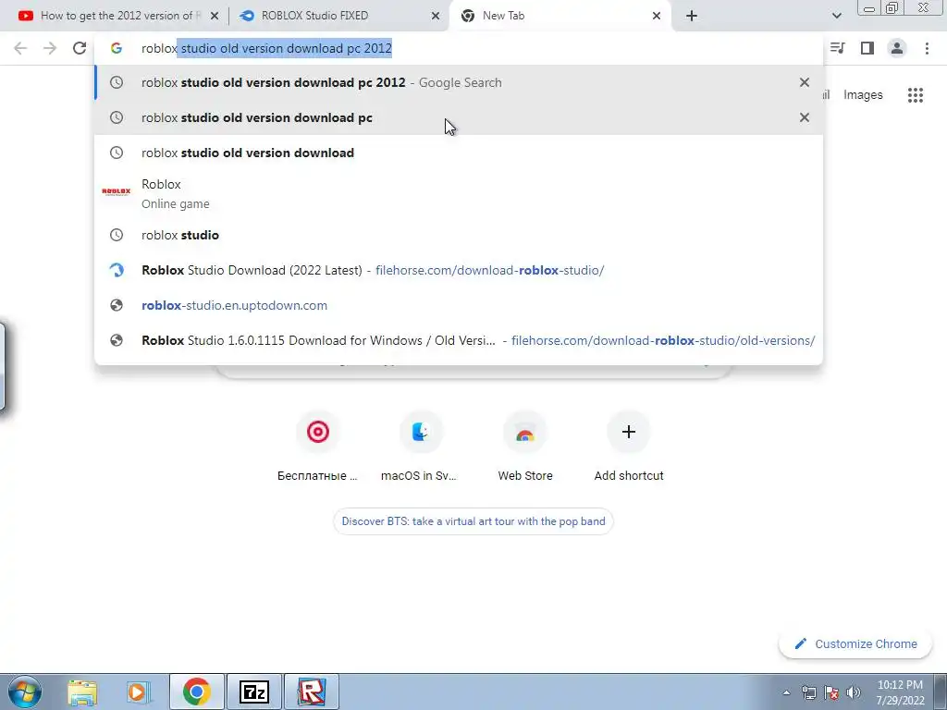
Task: Launch the media player taskbar icon
Action: click(x=138, y=692)
